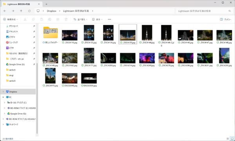Expand the chevron before Dropbox breadcrumb
This screenshot has width=235, height=141.
coord(43,11)
